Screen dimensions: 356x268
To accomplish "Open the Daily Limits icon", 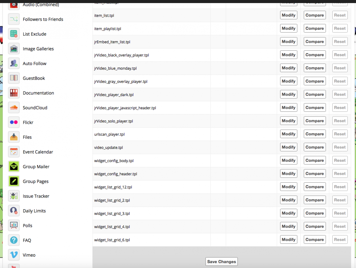I will tap(14, 211).
